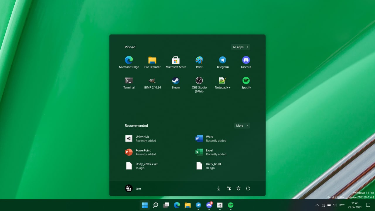Launch Microsoft Store from pinned
The image size is (375, 211).
click(176, 62)
